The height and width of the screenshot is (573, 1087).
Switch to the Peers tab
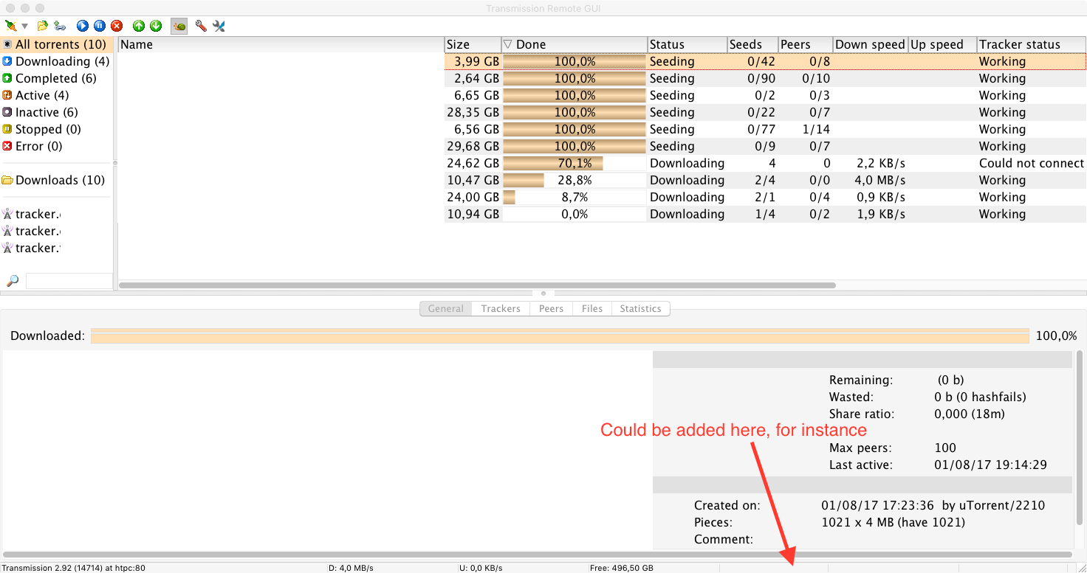[551, 308]
